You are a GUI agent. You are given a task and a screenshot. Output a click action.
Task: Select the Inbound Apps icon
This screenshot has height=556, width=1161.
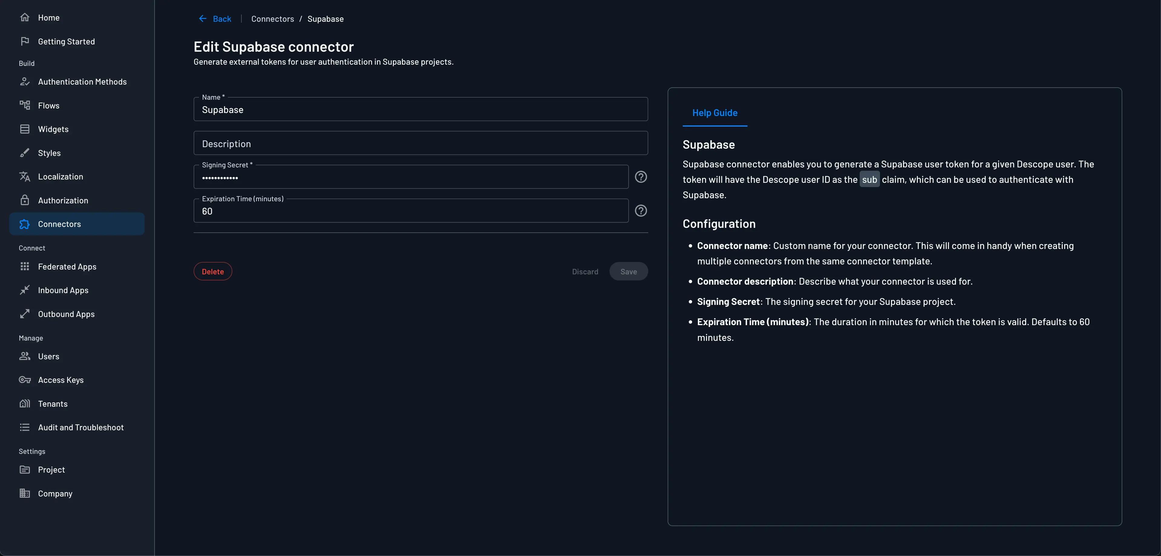pyautogui.click(x=25, y=290)
